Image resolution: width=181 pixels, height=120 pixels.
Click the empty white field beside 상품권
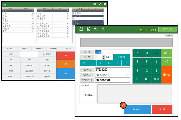pos(29,54)
